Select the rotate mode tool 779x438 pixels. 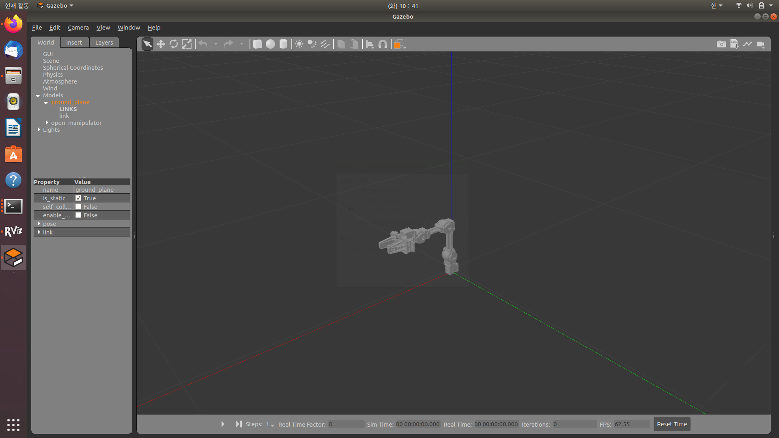(174, 44)
